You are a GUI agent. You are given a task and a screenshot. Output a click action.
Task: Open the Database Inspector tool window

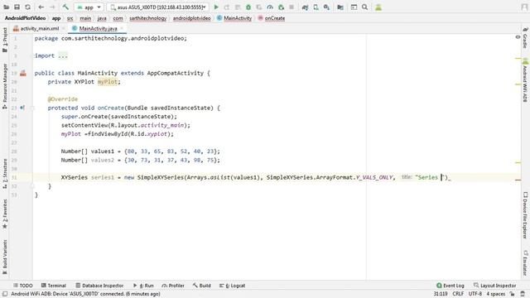point(99,286)
